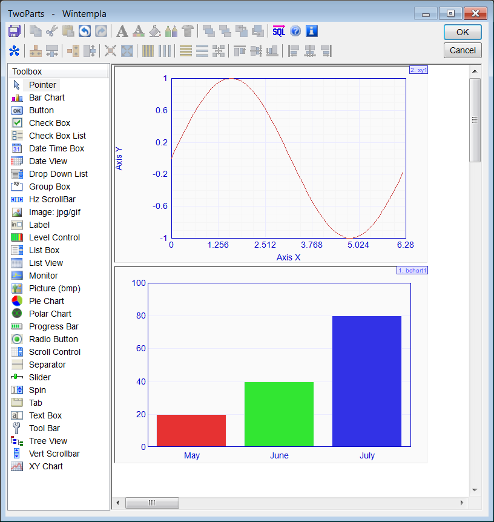494x522 pixels.
Task: Click the Undo arrow icon
Action: 85,31
